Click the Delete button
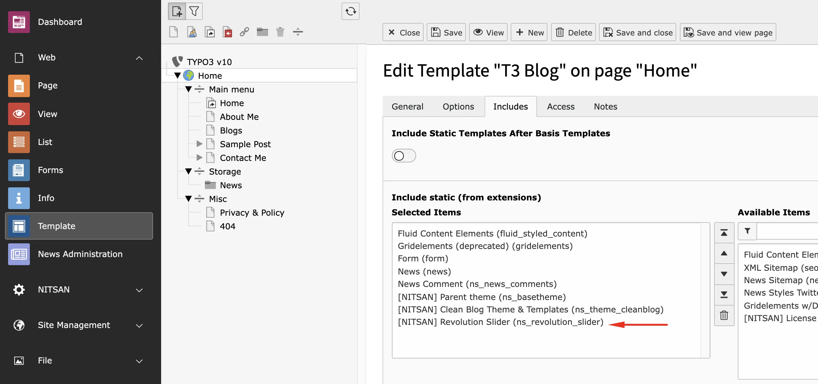The width and height of the screenshot is (818, 384). click(x=573, y=32)
